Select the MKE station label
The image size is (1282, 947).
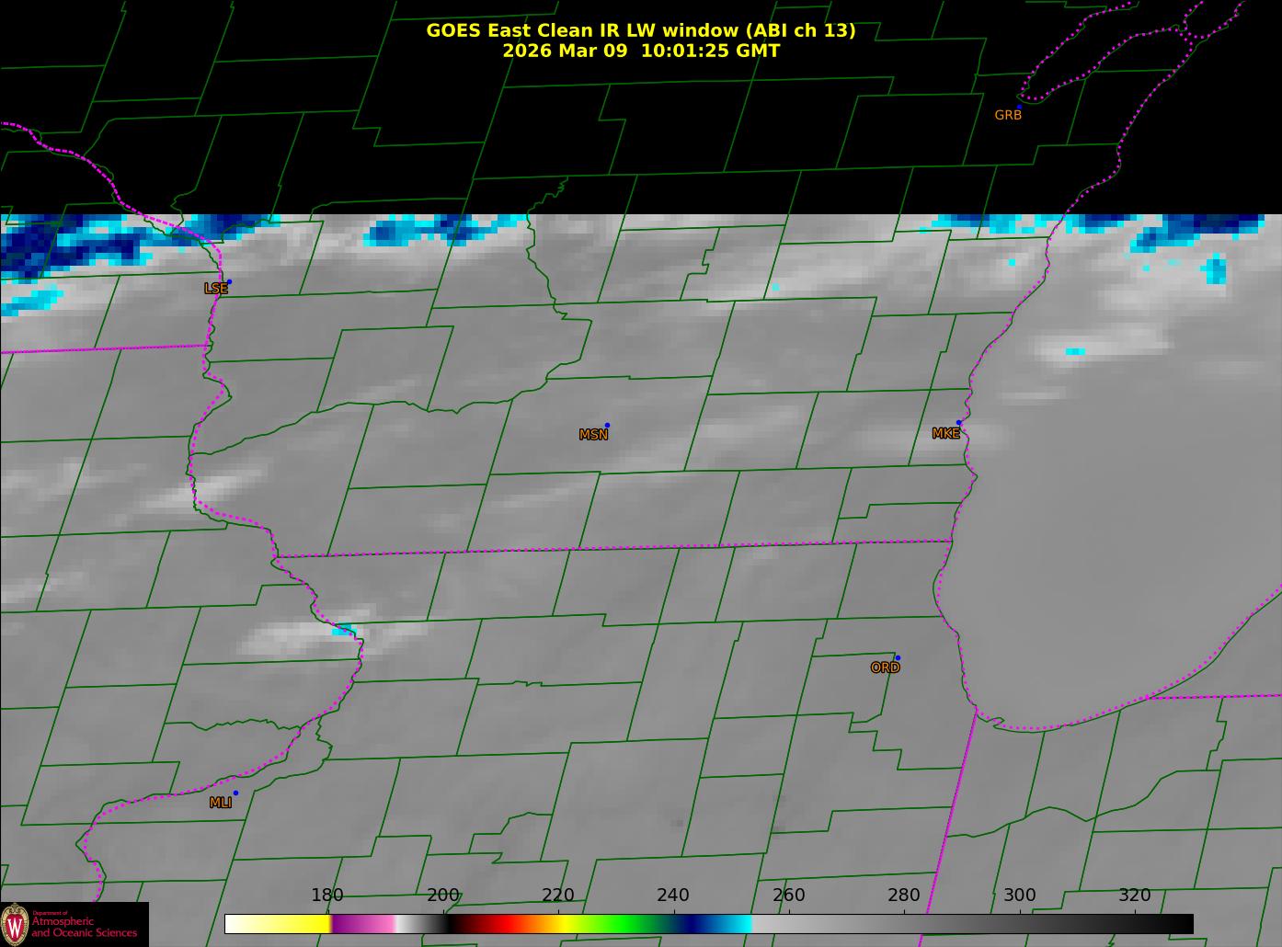[x=945, y=434]
